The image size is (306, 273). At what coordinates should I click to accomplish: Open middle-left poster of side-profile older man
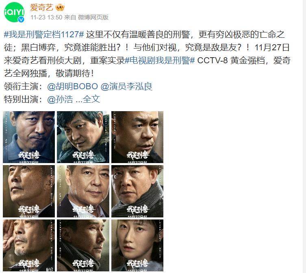pos(29,191)
